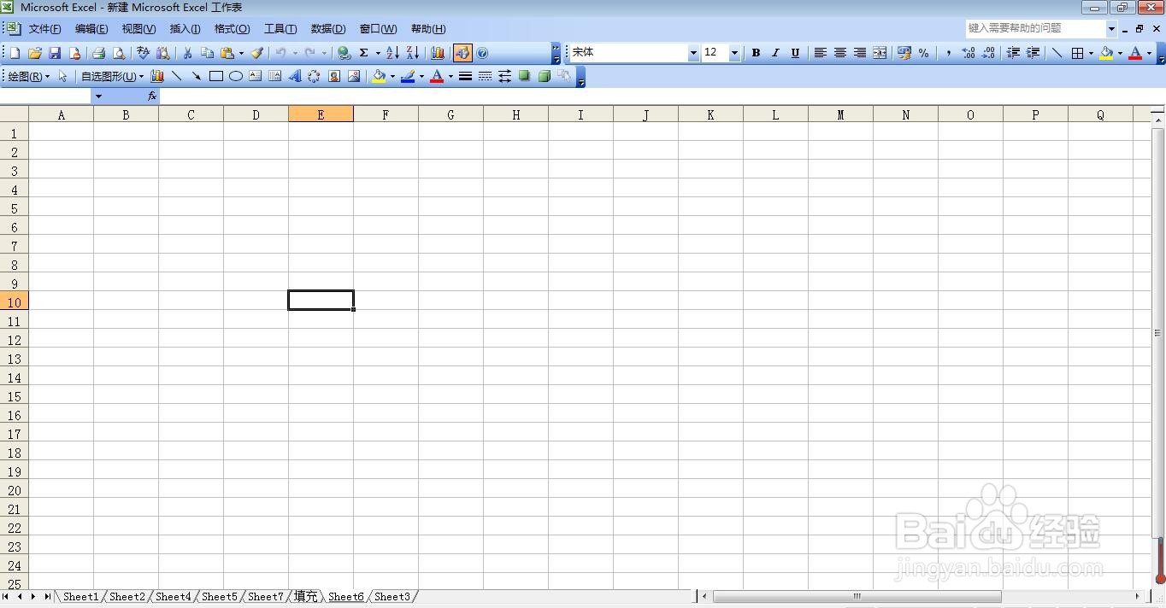Open the 绘图(R) drawing menu
This screenshot has height=608, width=1166.
coord(29,76)
